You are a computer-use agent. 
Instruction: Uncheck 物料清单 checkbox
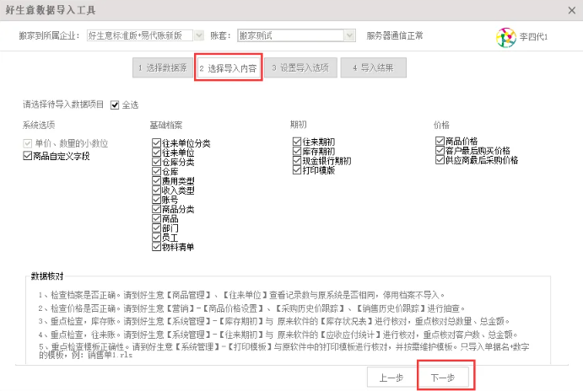(156, 247)
